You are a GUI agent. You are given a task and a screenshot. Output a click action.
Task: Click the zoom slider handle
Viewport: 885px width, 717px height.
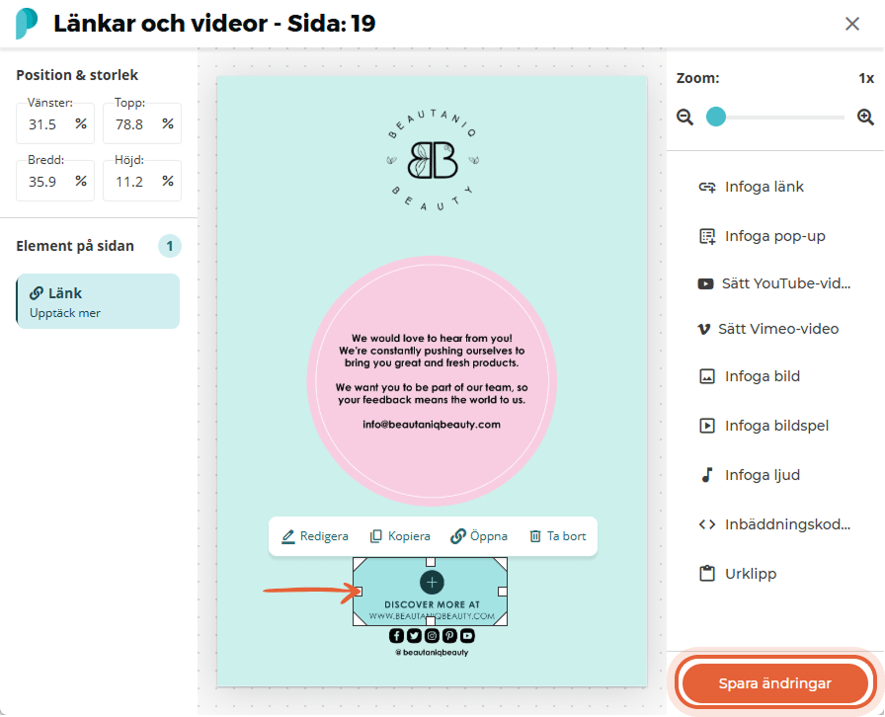click(716, 117)
